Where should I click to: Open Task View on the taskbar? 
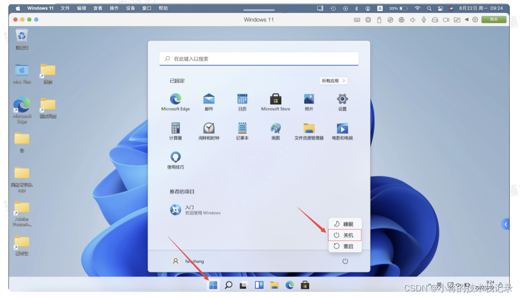pos(244,285)
